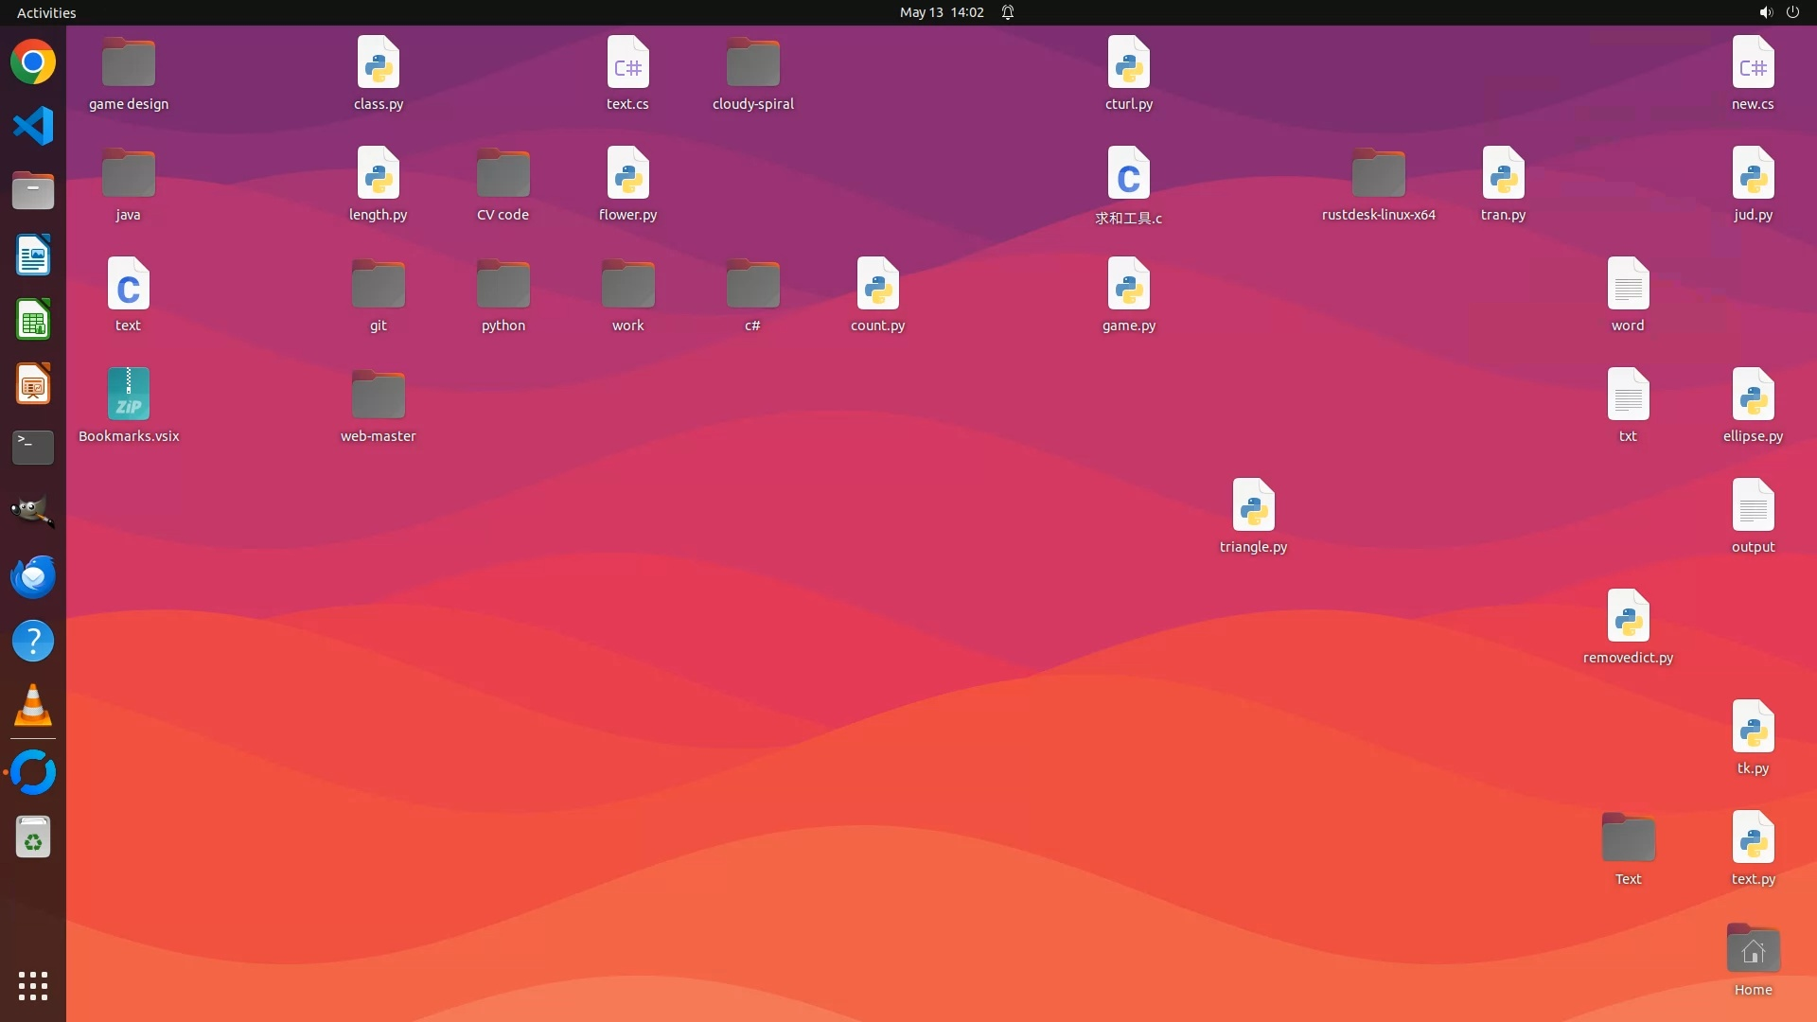Image resolution: width=1817 pixels, height=1022 pixels.
Task: Open Thunderbird mail client
Action: (x=33, y=576)
